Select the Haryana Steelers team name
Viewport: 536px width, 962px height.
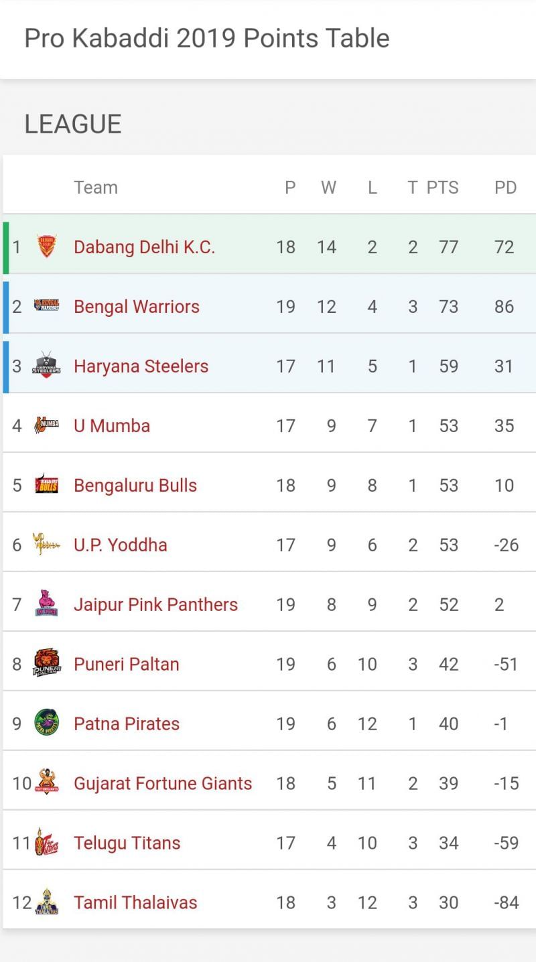pos(141,366)
